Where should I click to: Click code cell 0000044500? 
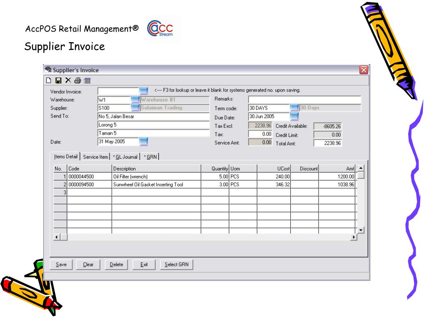89,176
